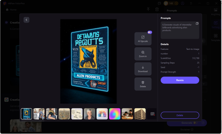Select the handwritten notes thumbnail
The height and width of the screenshot is (134, 222).
[x=77, y=114]
